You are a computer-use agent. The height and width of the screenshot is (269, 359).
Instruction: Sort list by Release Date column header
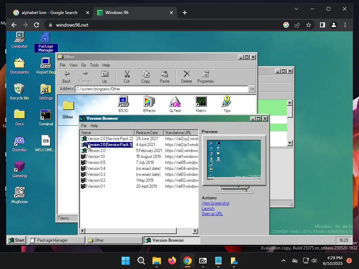point(149,133)
